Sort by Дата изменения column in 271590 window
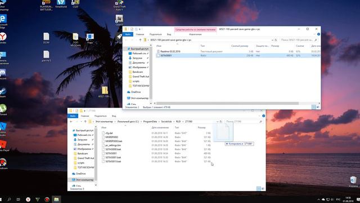Viewport: 360px width, 203px height. tap(160, 127)
